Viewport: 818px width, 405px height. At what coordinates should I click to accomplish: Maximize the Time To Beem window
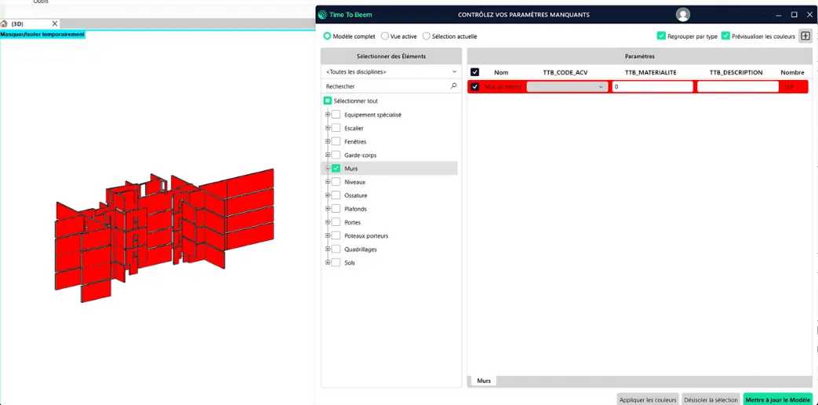pos(794,15)
